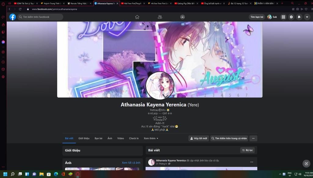Image resolution: width=313 pixels, height=178 pixels.
Task: Show hidden tray icons chevron
Action: point(280,174)
